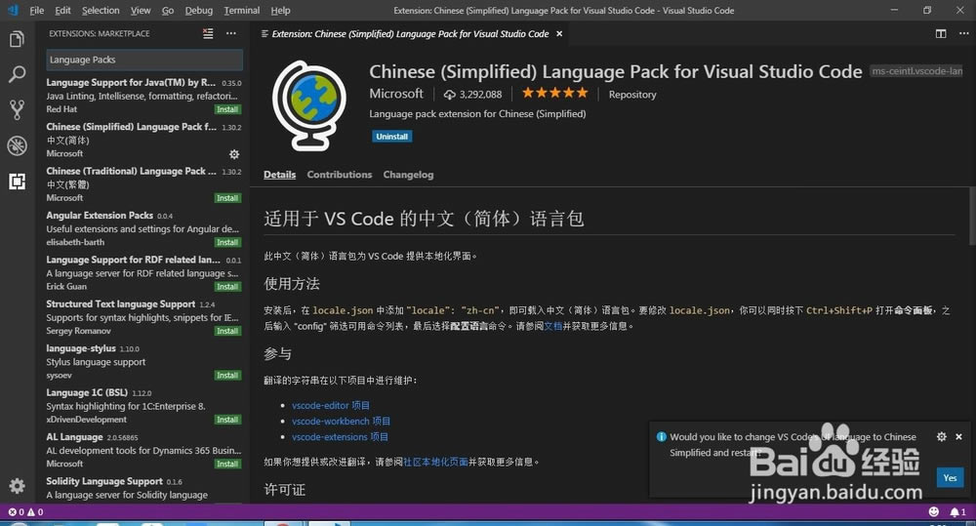Click the five-star rating
976x526 pixels.
(554, 94)
